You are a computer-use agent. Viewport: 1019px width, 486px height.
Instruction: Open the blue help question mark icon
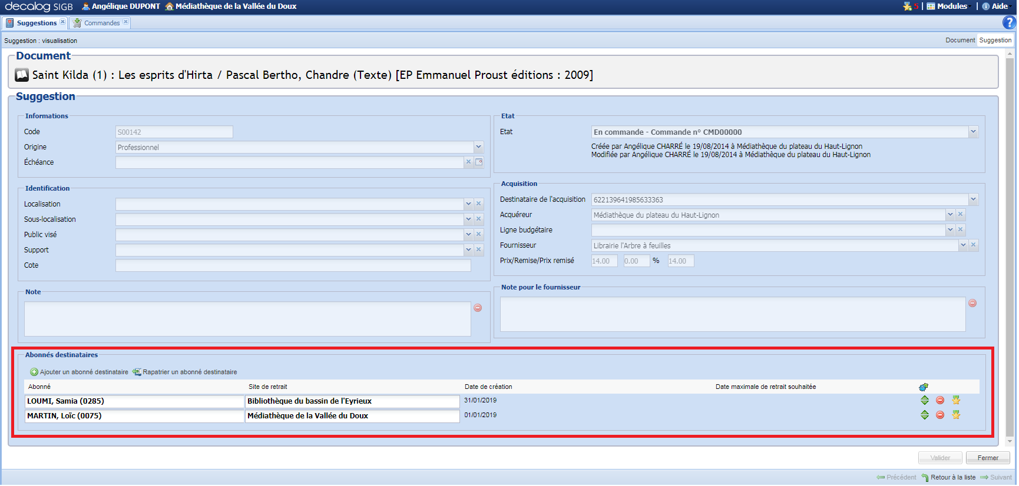pyautogui.click(x=1009, y=22)
